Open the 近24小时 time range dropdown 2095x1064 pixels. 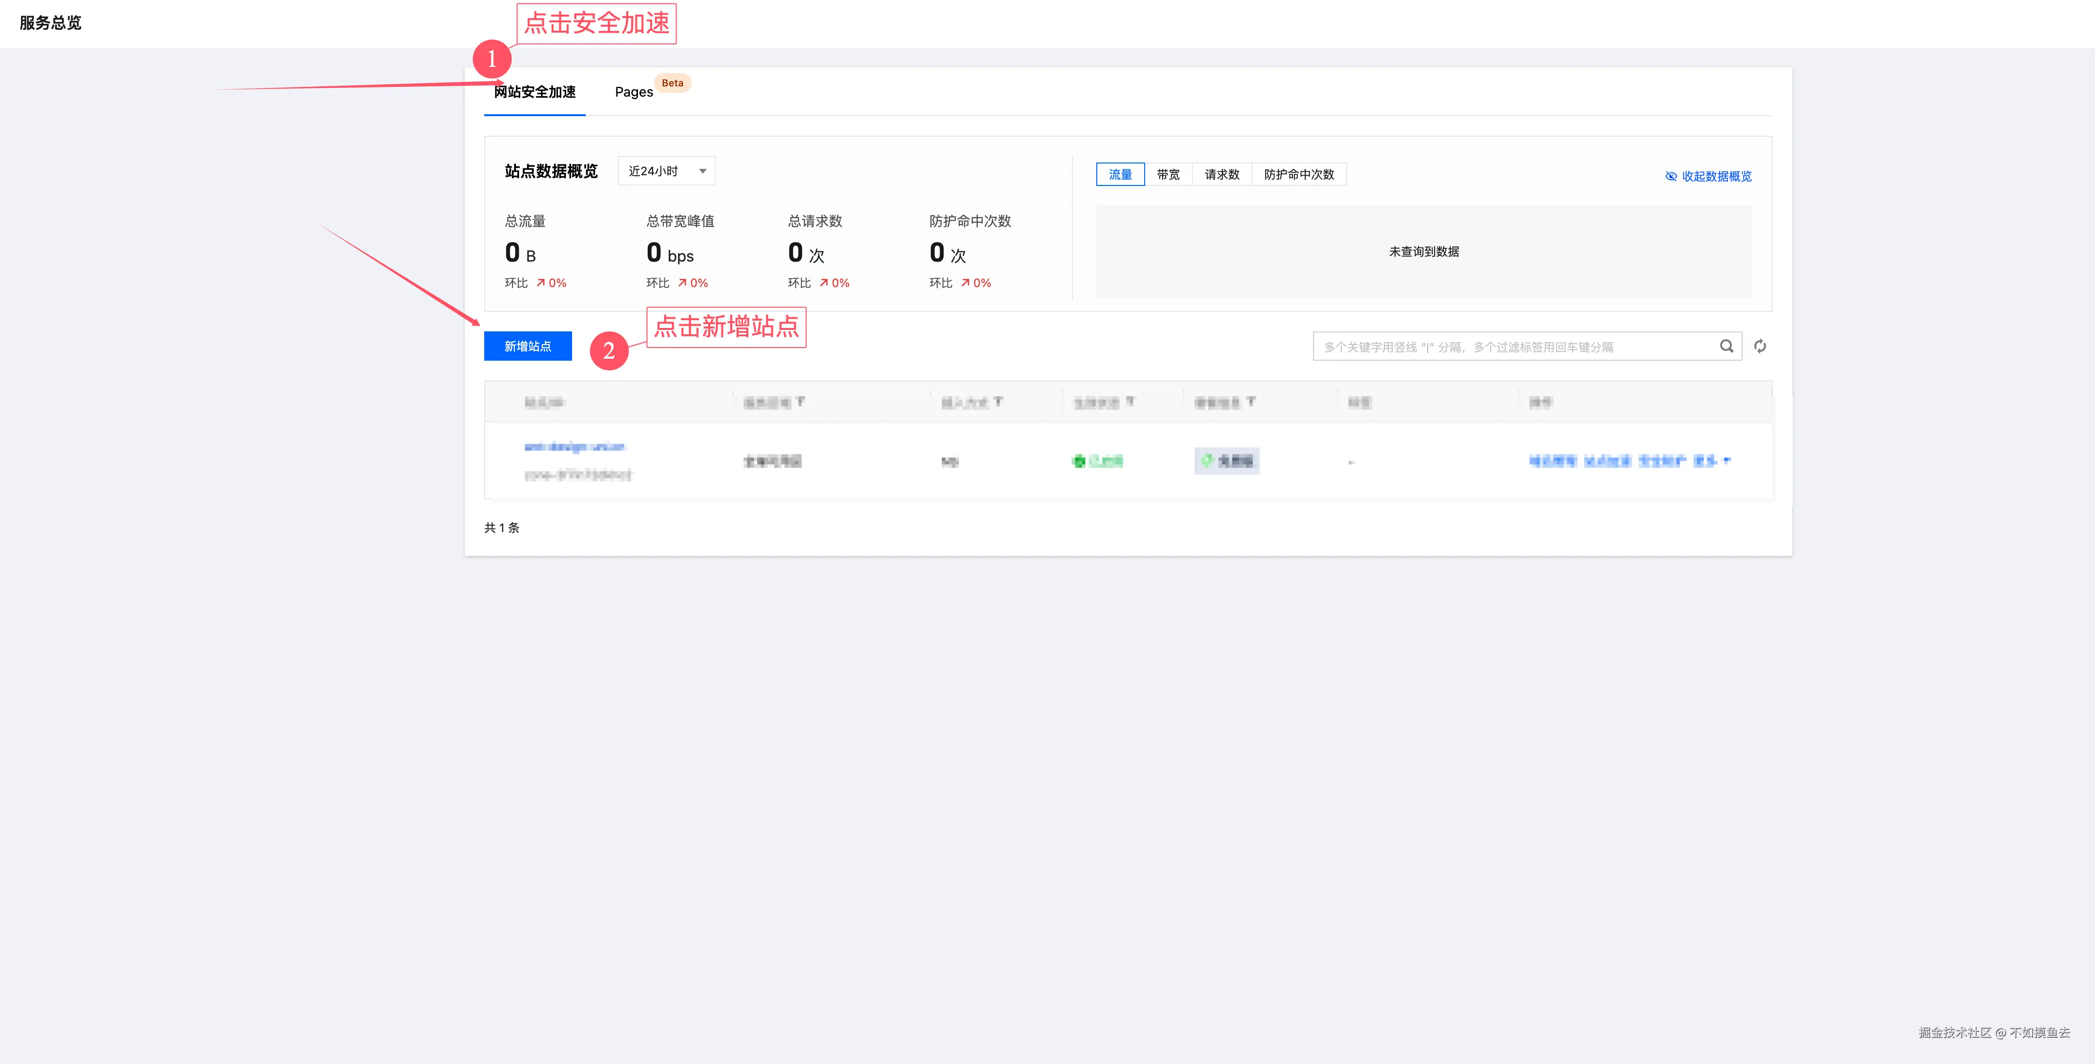click(666, 172)
